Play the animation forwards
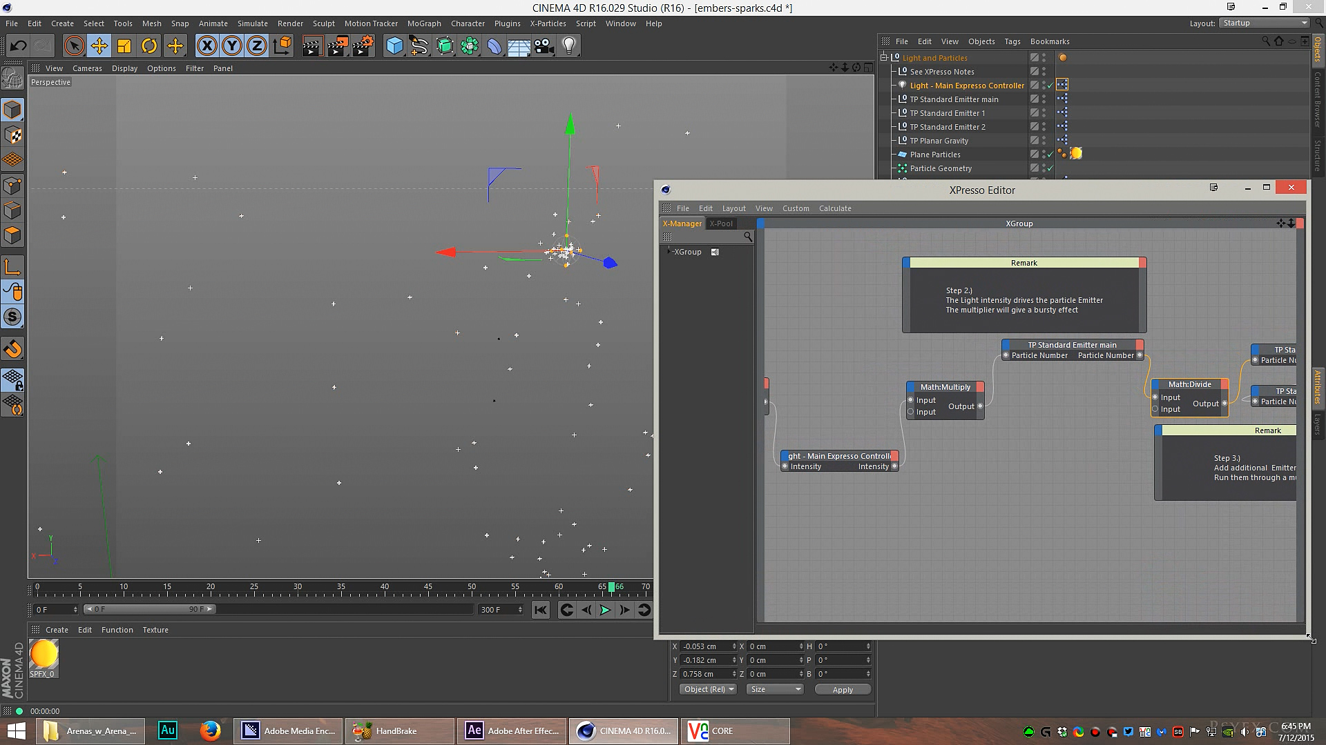This screenshot has height=745, width=1326. (x=605, y=610)
